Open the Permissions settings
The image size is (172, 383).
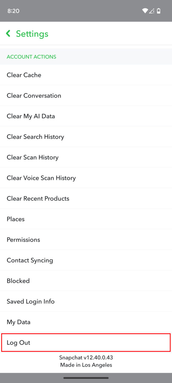pos(23,239)
